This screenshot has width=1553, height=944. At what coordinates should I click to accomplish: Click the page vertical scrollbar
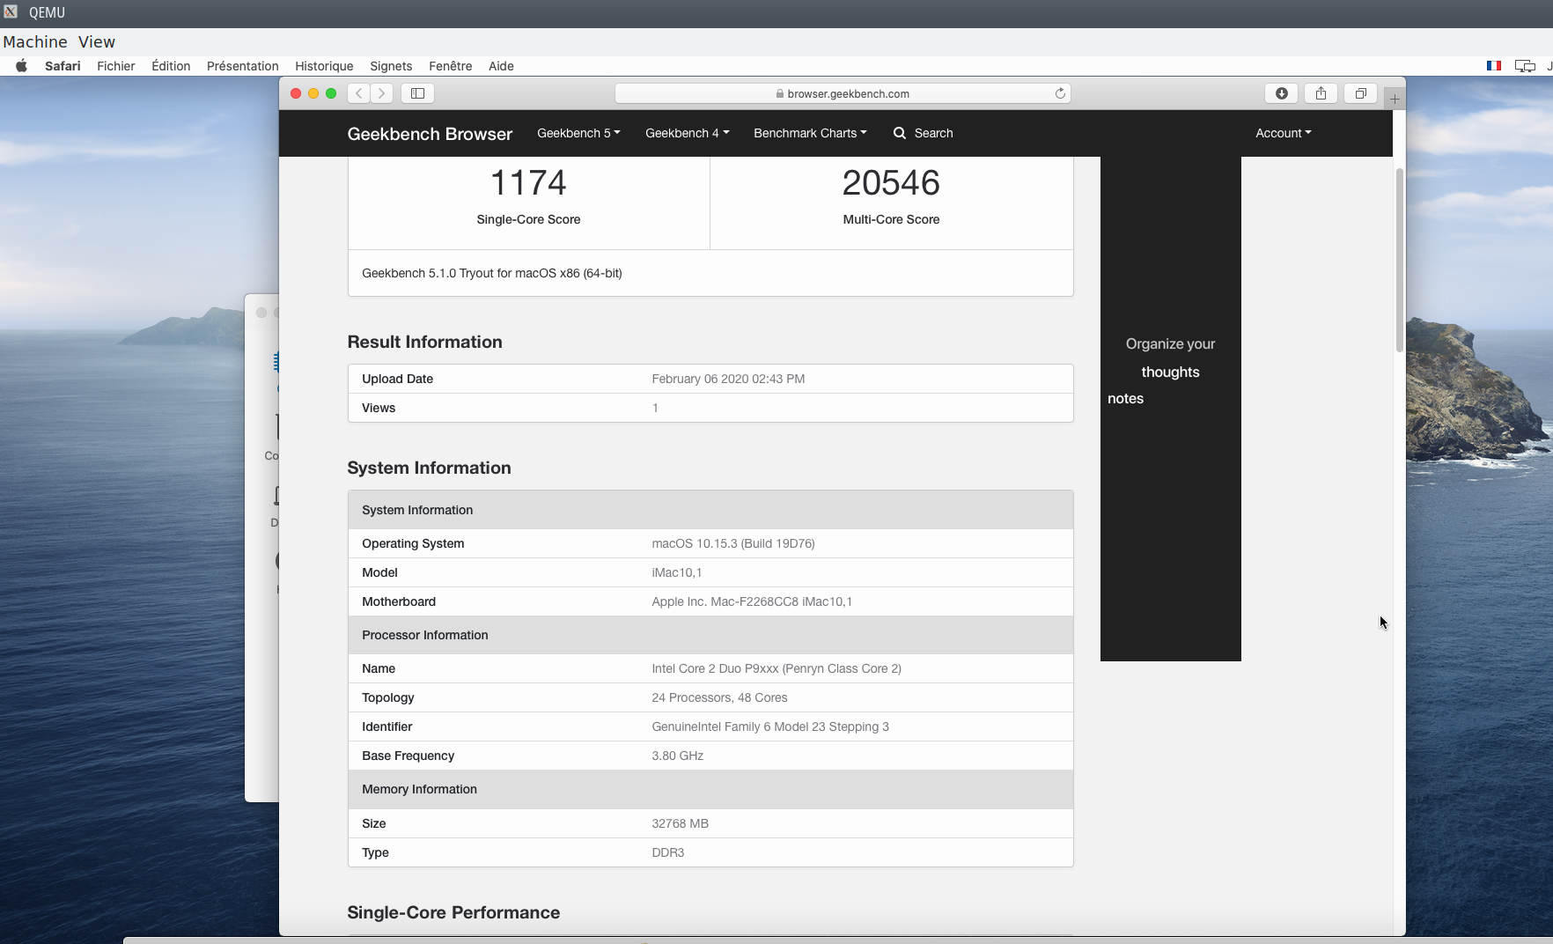1399,260
